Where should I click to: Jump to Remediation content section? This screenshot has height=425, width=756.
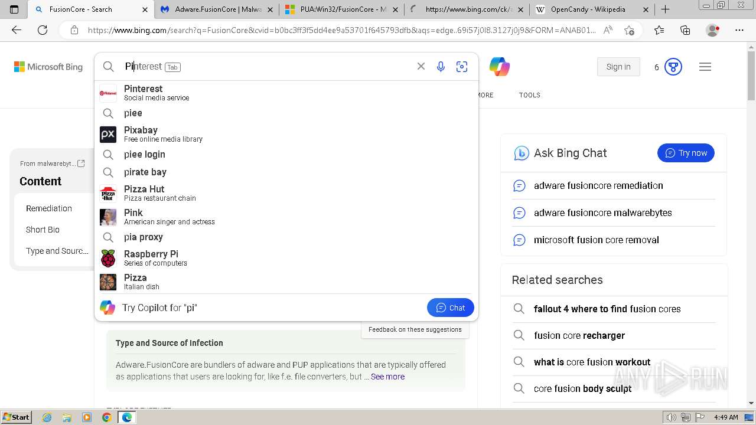tap(49, 208)
